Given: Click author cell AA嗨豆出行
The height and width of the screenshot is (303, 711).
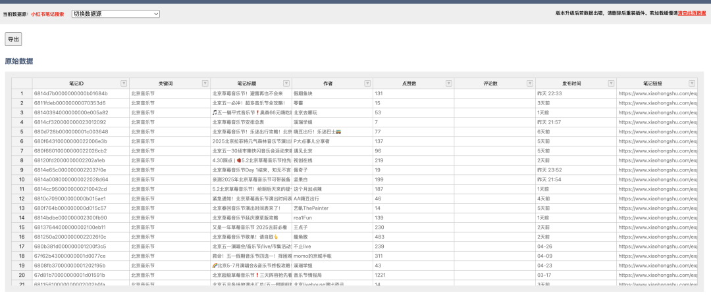Looking at the screenshot, I should pyautogui.click(x=332, y=198).
